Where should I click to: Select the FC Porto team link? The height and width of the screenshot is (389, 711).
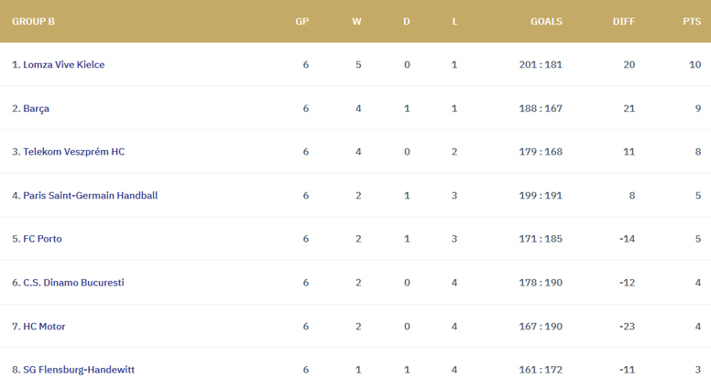click(43, 239)
